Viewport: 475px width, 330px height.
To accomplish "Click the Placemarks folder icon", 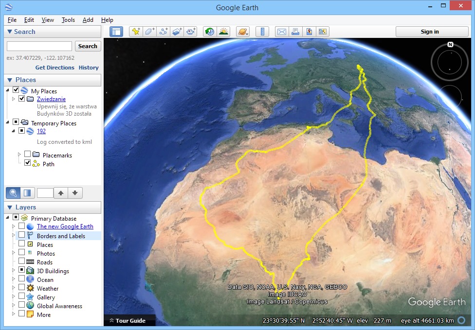I will point(36,155).
